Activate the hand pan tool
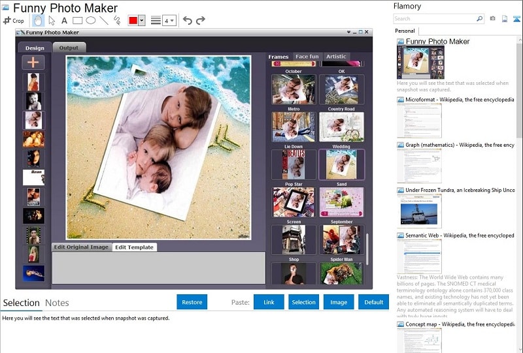The height and width of the screenshot is (353, 523). tap(38, 21)
